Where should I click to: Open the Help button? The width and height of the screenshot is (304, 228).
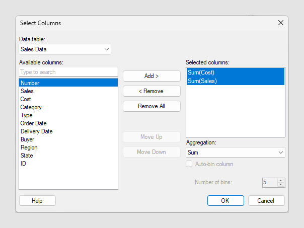point(37,200)
